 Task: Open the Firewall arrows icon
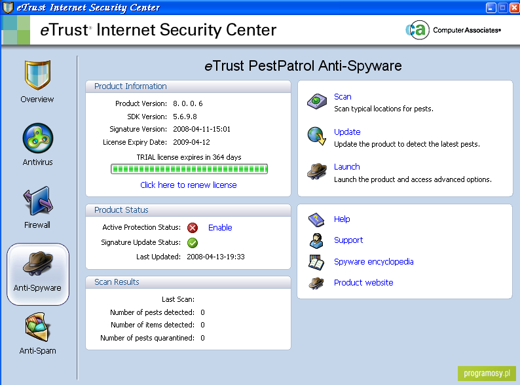pyautogui.click(x=38, y=201)
